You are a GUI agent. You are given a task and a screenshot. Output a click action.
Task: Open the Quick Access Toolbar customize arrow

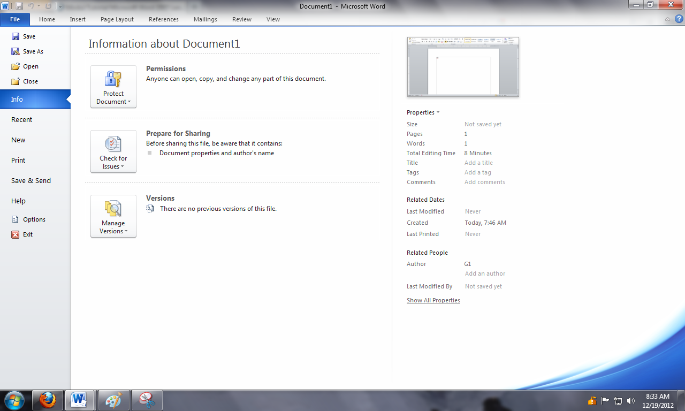pos(60,6)
